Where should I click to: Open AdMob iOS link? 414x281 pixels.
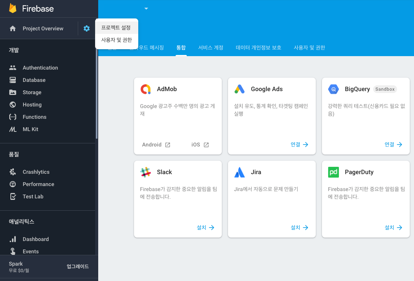point(200,145)
